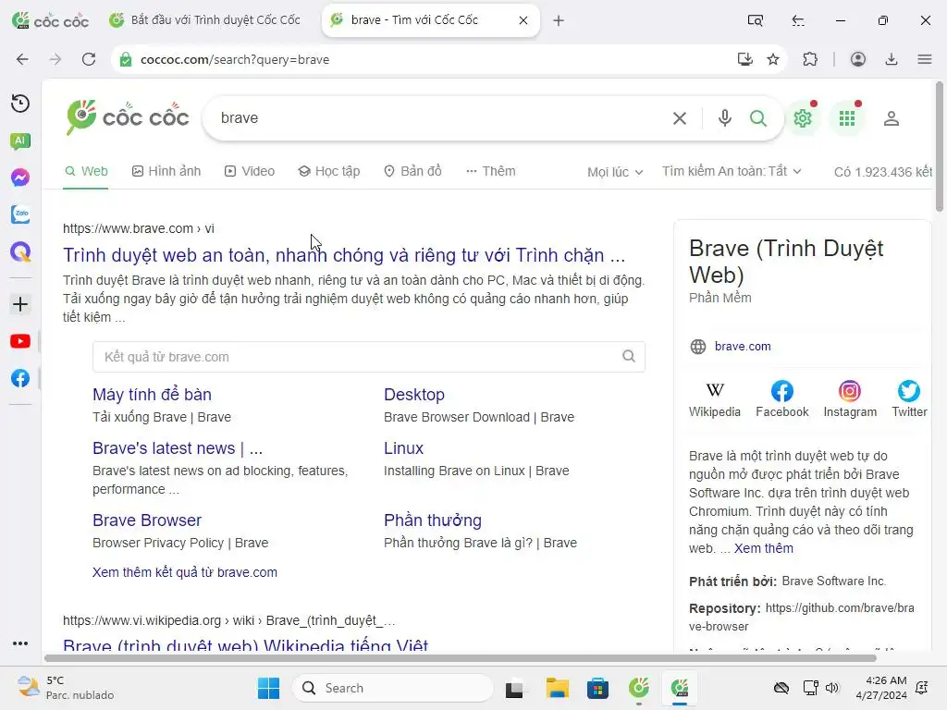Open the tab search icon in title bar
This screenshot has width=947, height=710.
(756, 20)
